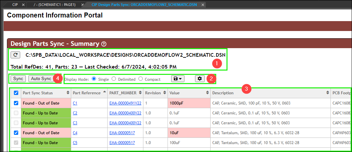Select Single display mode

click(x=94, y=79)
